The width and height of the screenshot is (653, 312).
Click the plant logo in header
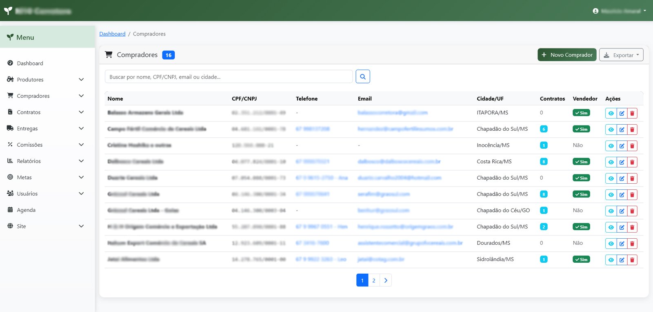pyautogui.click(x=8, y=11)
